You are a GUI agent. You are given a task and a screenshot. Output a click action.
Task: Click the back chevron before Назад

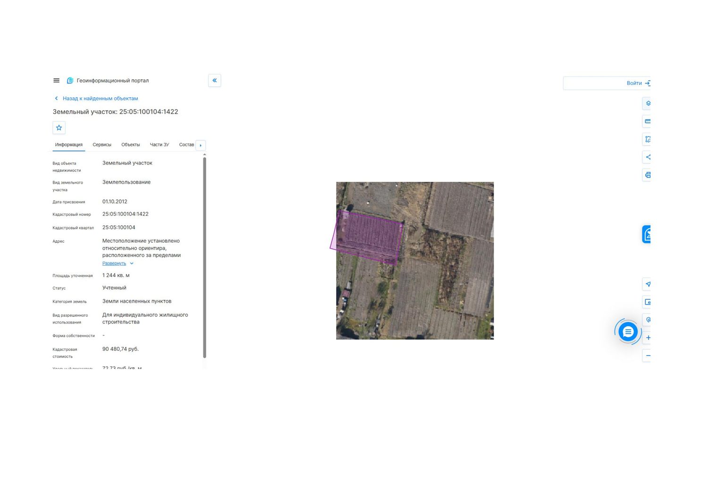57,99
